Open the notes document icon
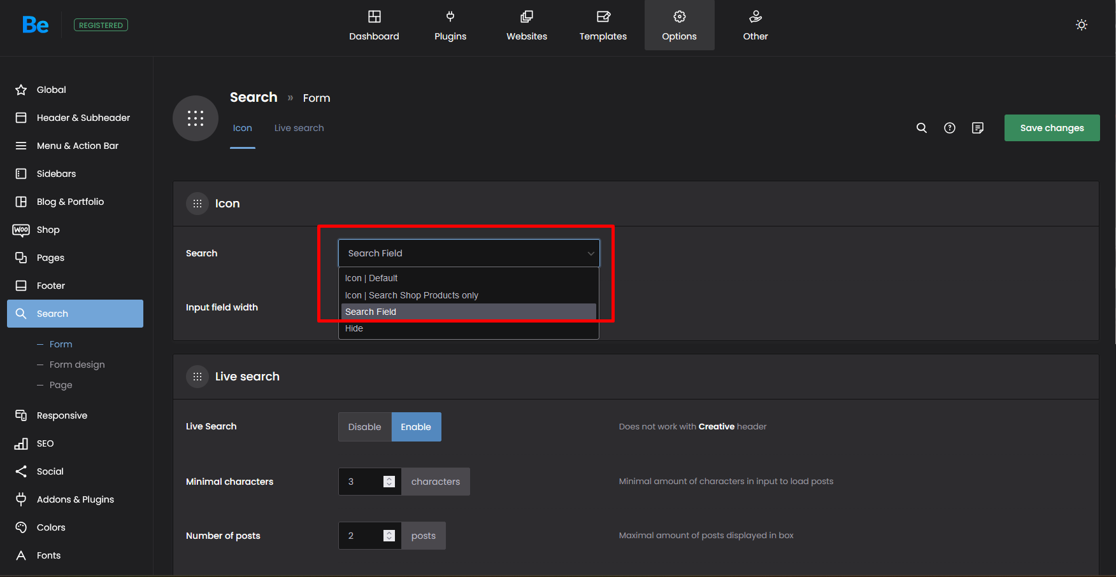The width and height of the screenshot is (1116, 577). coord(978,128)
